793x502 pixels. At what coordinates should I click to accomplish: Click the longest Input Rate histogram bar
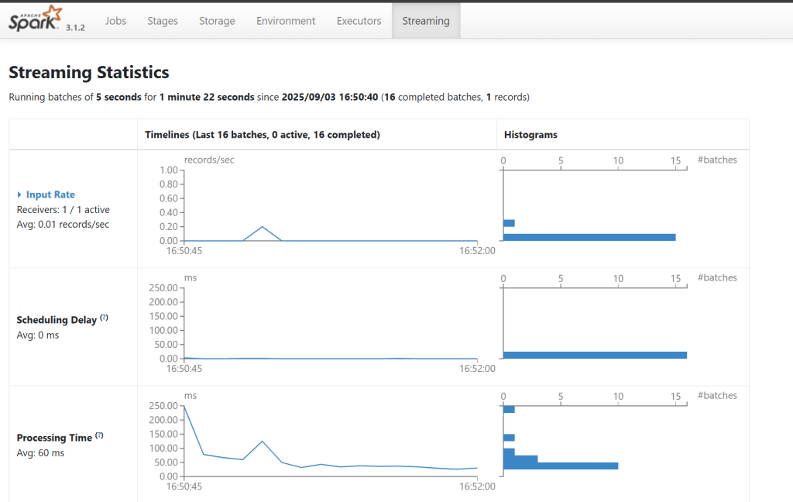[589, 237]
